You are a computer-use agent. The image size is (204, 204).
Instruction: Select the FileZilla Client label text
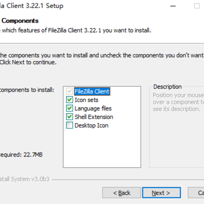[x=92, y=91]
